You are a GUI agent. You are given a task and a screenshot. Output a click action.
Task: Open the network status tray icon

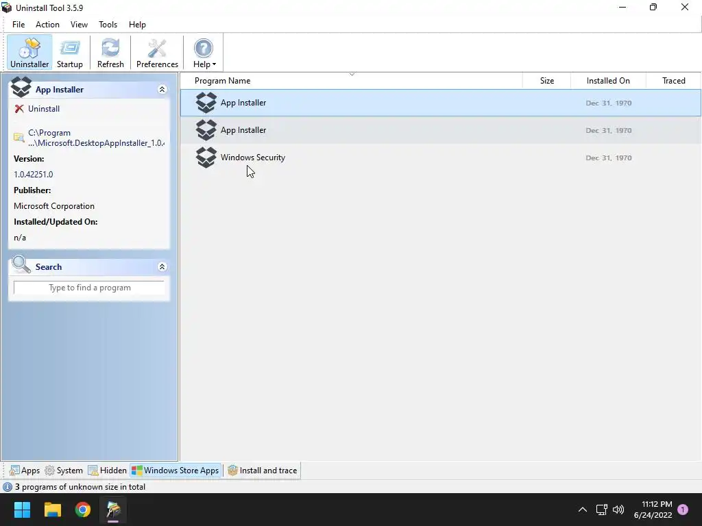tap(601, 510)
